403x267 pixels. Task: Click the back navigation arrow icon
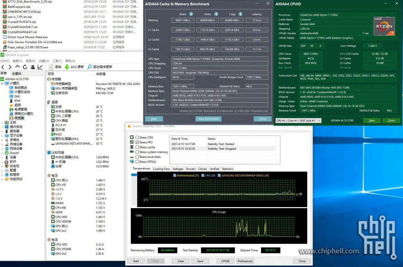pyautogui.click(x=4, y=66)
